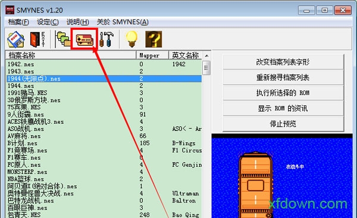Maximize the SMYNES window

tap(324, 11)
